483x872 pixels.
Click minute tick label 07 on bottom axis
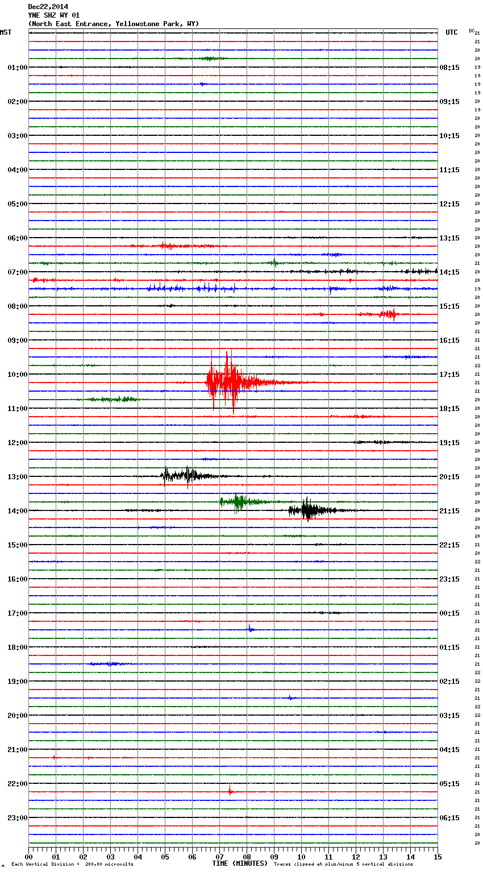[219, 857]
